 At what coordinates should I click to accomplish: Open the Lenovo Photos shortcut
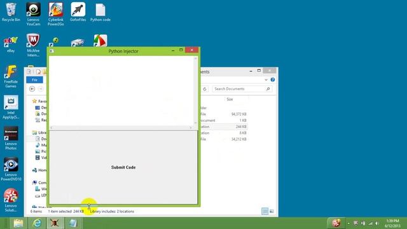pos(11,138)
